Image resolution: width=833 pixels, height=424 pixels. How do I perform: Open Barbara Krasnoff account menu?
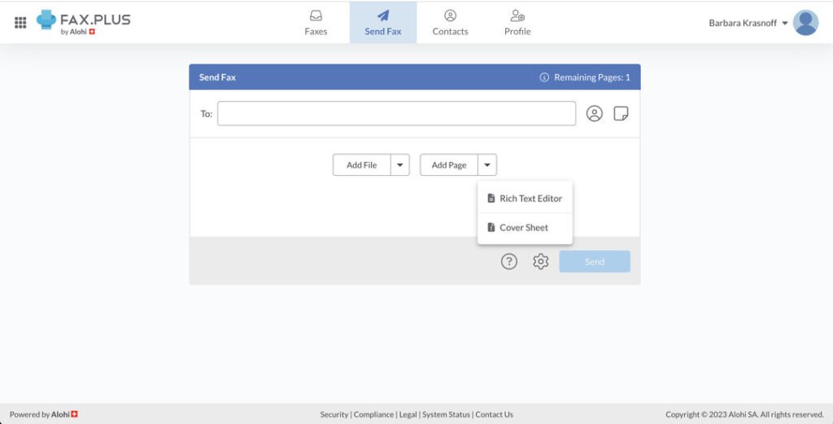pos(748,23)
